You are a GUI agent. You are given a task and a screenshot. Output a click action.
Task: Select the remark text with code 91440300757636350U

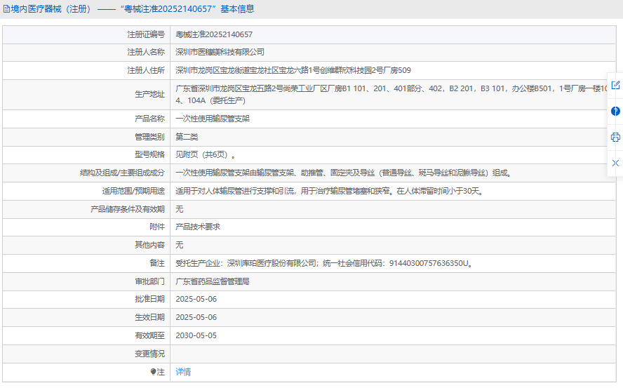point(325,263)
